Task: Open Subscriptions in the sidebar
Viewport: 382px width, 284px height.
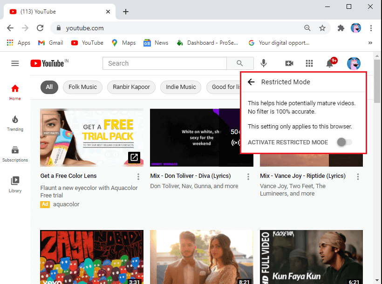Action: click(x=15, y=154)
